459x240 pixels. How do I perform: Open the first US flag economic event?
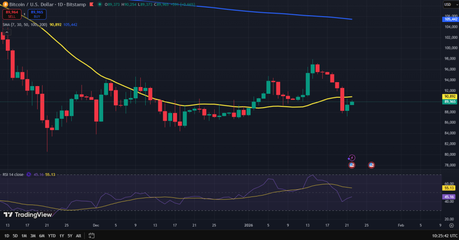[x=352, y=165]
